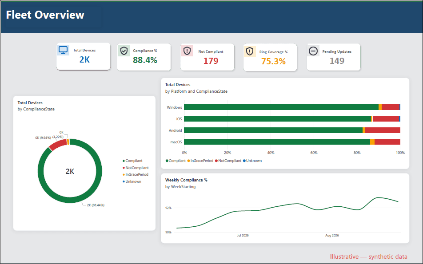The height and width of the screenshot is (264, 423).
Task: Click the minus circle icon on Pending Updates card
Action: (x=313, y=51)
